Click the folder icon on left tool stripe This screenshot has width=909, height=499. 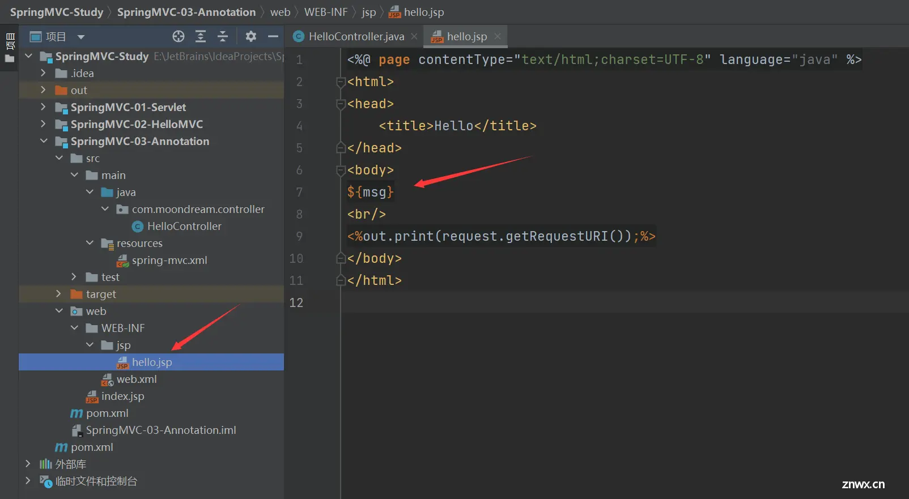click(10, 58)
